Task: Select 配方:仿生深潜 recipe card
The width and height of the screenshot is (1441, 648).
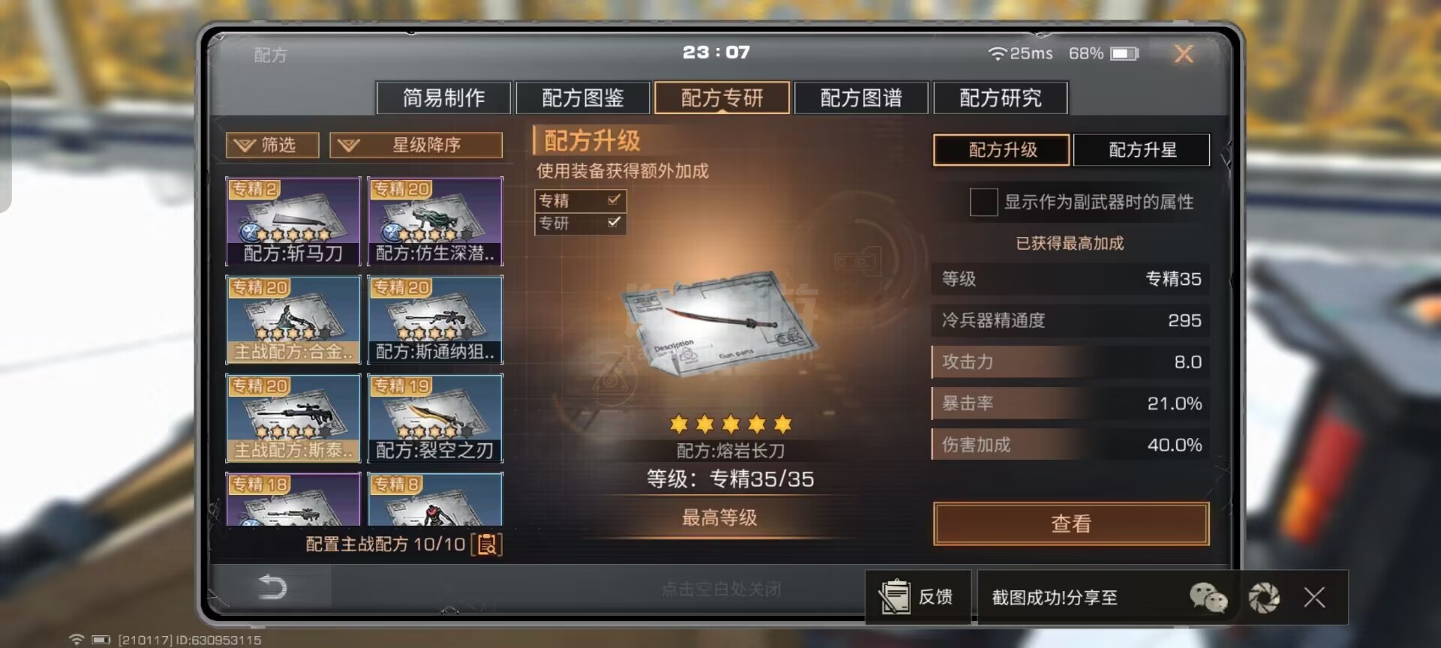Action: coord(435,221)
